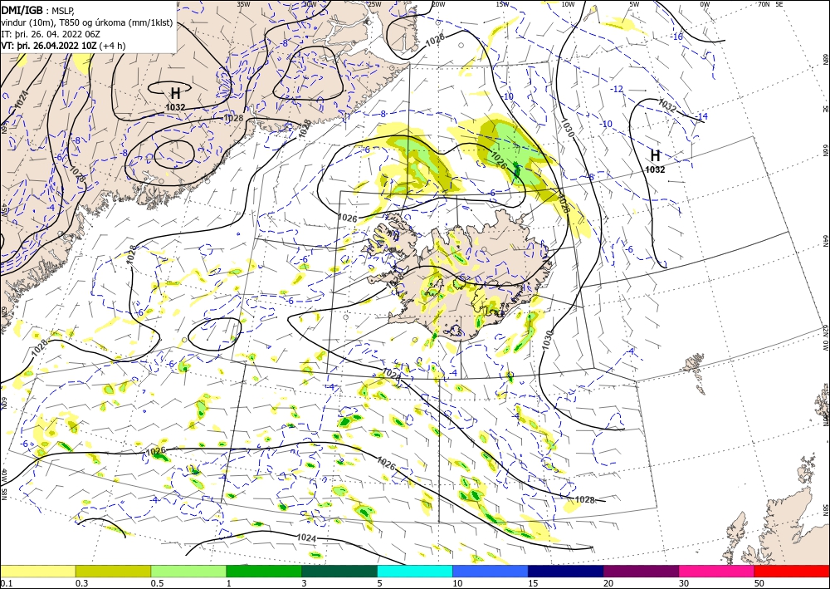Click the "70N" latitude label at top right
This screenshot has width=830, height=589.
click(x=764, y=4)
